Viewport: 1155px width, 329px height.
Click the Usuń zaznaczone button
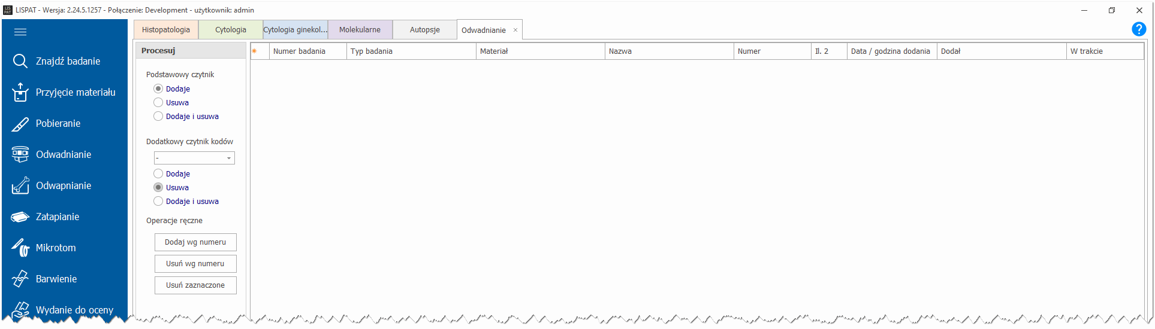(195, 285)
